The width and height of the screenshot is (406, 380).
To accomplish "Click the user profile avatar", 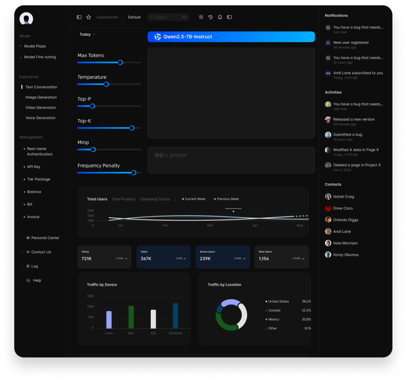I will [26, 19].
